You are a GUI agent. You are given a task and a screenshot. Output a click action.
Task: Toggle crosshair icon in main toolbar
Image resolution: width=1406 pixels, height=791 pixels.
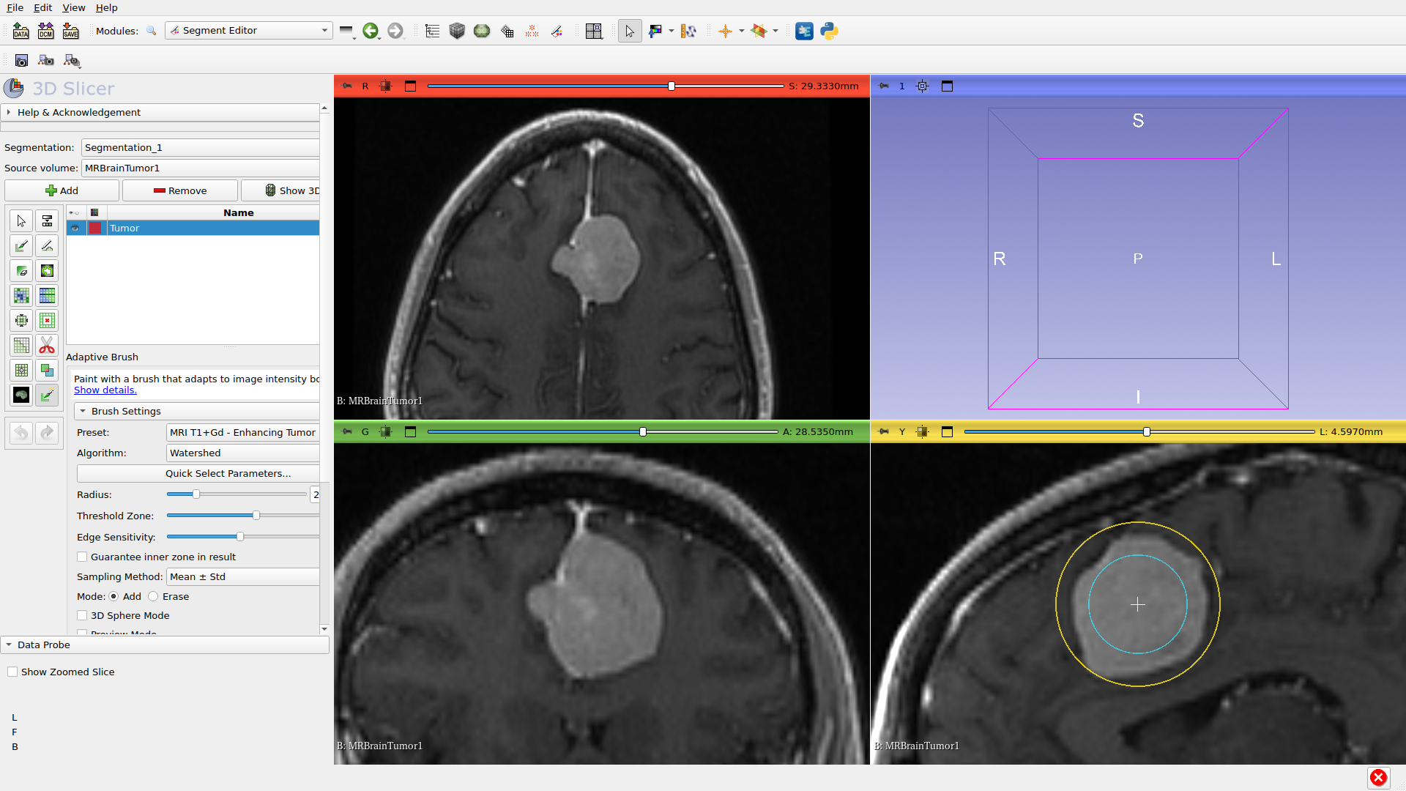[x=725, y=31]
